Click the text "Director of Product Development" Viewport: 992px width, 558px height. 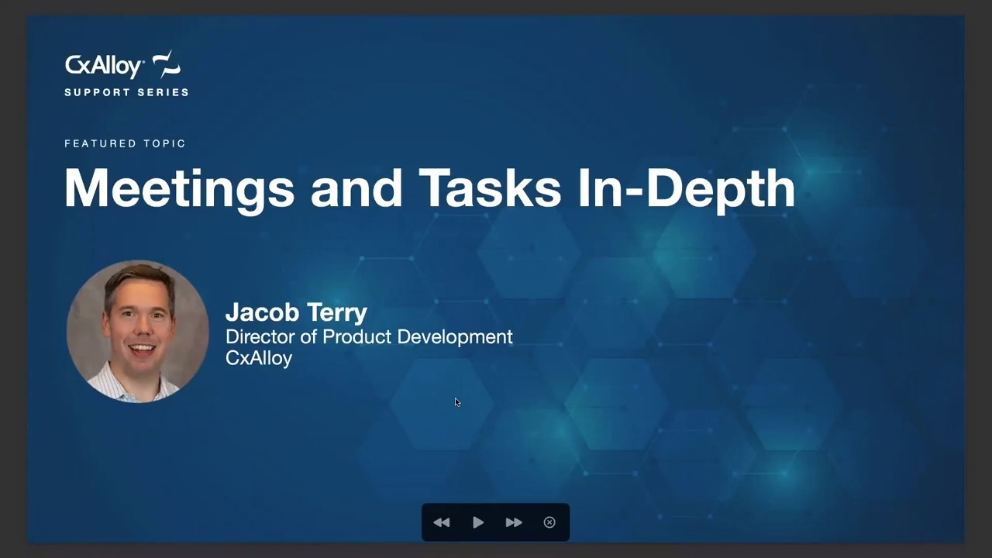coord(369,336)
